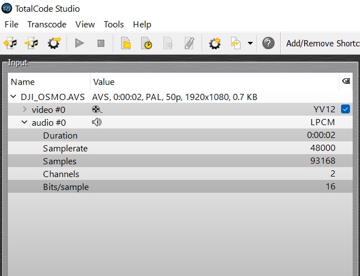This screenshot has height=276, width=360.
Task: Click the gear-with-arrow toolbar icon
Action: 54,43
